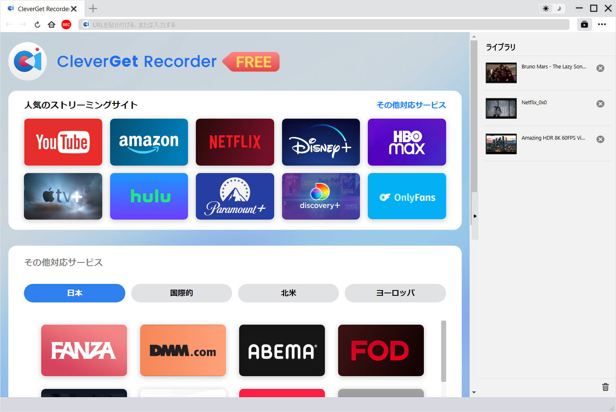Select the 北米 region tab
The width and height of the screenshot is (616, 412).
click(x=288, y=293)
